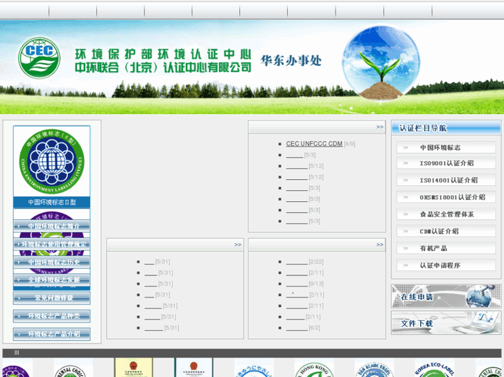Select 中国环境标志 in certification navigation
Image resolution: width=504 pixels, height=377 pixels.
tap(446, 147)
